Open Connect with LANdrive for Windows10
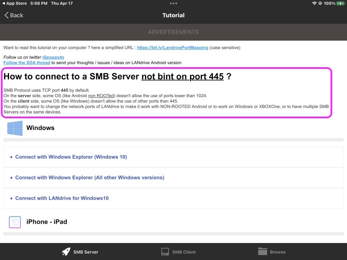This screenshot has height=260, width=347. point(173,198)
